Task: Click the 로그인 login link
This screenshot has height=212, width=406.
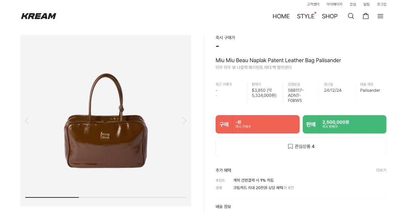Action: [x=382, y=4]
